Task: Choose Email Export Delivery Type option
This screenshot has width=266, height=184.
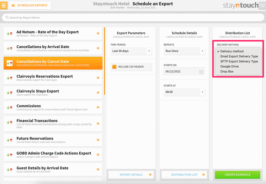Action: 239,56
